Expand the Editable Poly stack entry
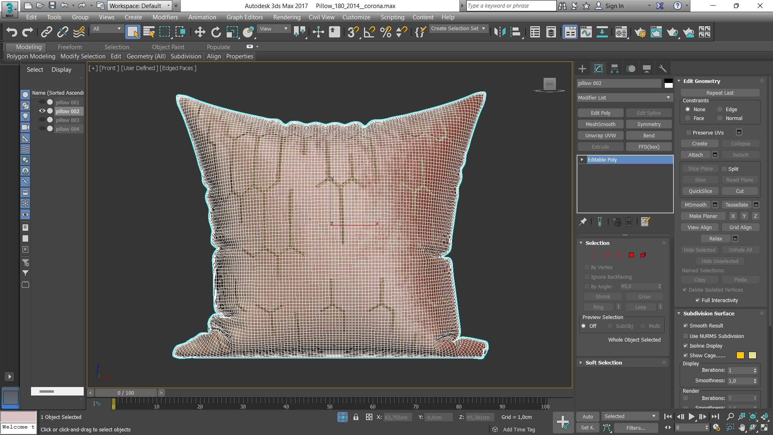The height and width of the screenshot is (435, 773). (582, 159)
